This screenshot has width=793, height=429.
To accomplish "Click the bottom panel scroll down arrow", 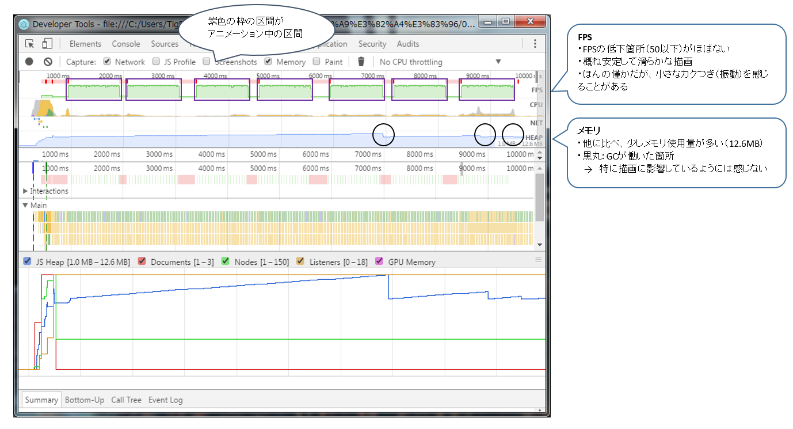I will coord(539,409).
